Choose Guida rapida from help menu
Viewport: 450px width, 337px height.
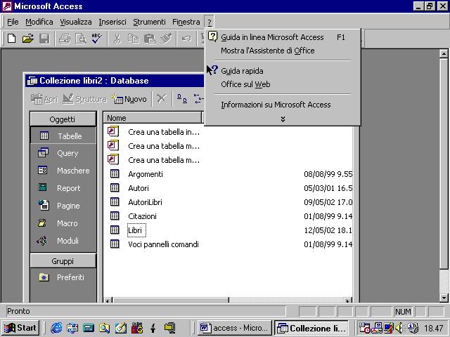click(x=283, y=71)
